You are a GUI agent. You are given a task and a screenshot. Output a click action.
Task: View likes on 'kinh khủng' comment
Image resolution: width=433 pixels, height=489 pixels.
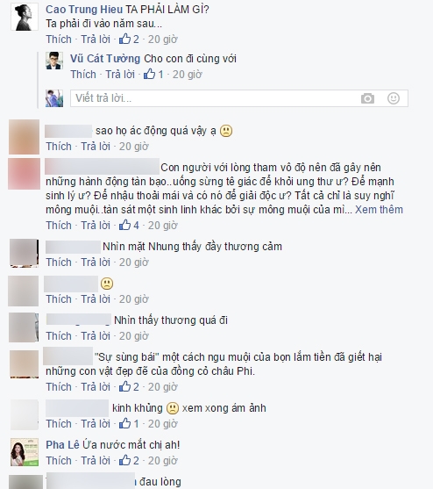tap(129, 423)
